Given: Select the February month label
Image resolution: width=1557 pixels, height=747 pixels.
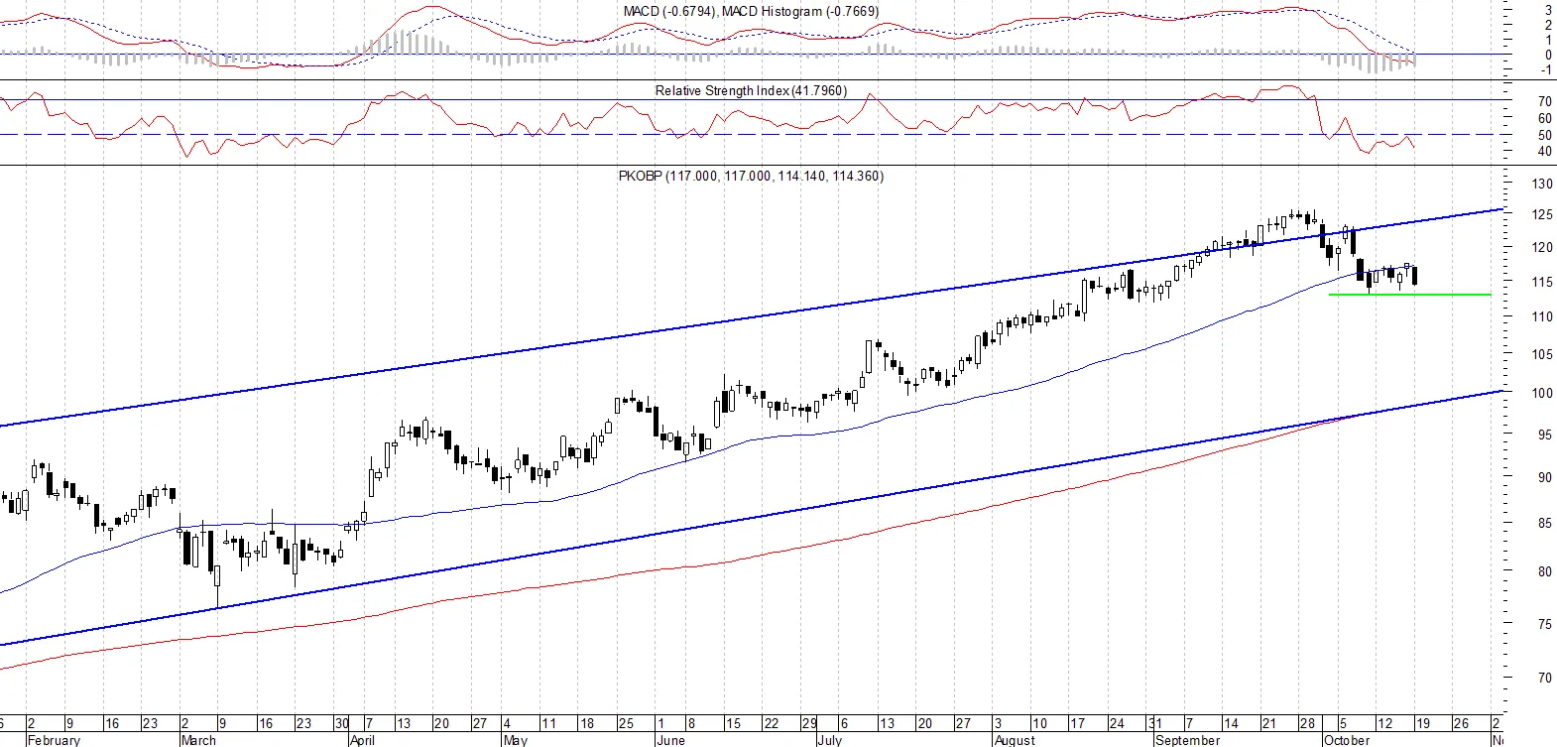Looking at the screenshot, I should (x=55, y=740).
